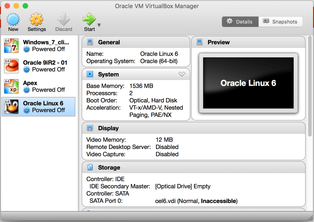
Task: Click the General section monitor icon
Action: click(90, 42)
